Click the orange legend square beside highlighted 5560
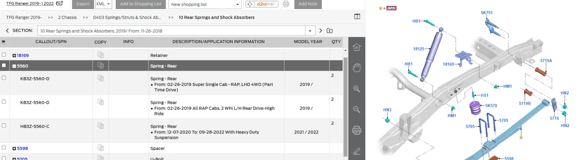 click(x=380, y=8)
